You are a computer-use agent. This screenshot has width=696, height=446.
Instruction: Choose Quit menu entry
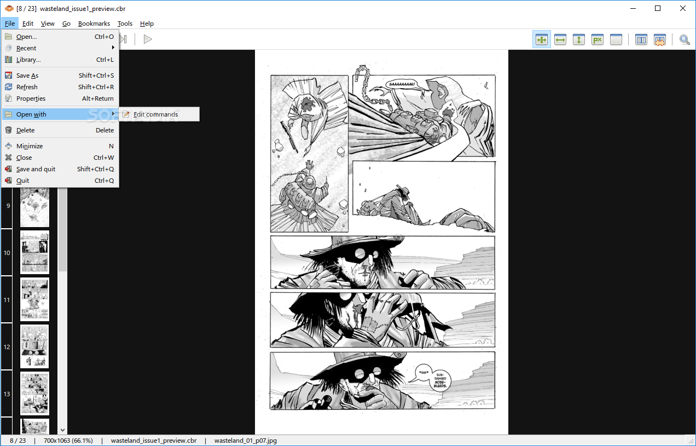tap(60, 181)
